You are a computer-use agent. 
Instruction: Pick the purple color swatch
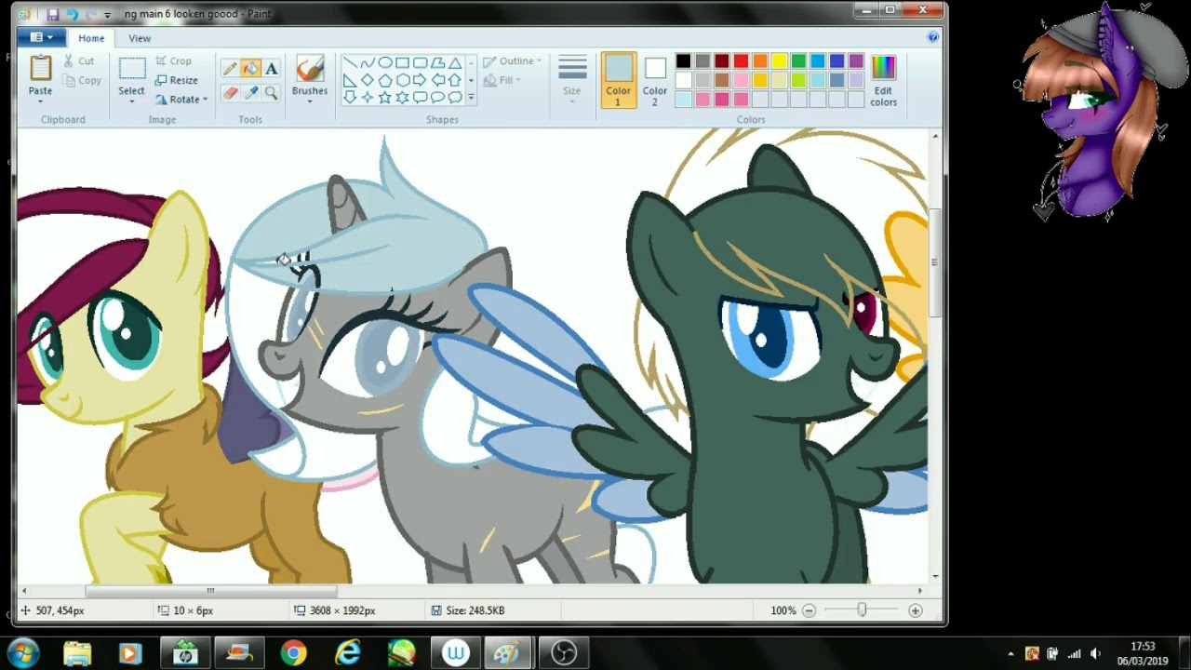(856, 61)
